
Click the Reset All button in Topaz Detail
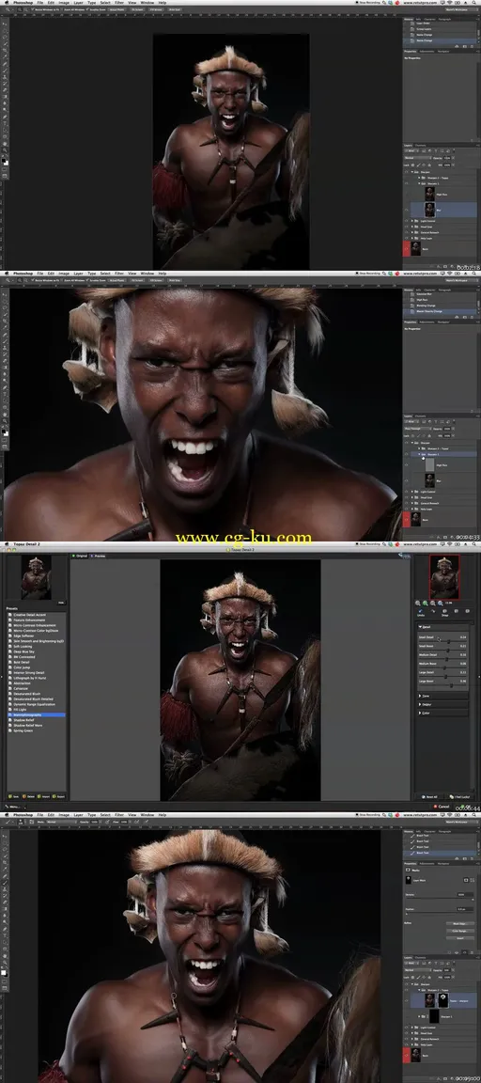(x=430, y=797)
